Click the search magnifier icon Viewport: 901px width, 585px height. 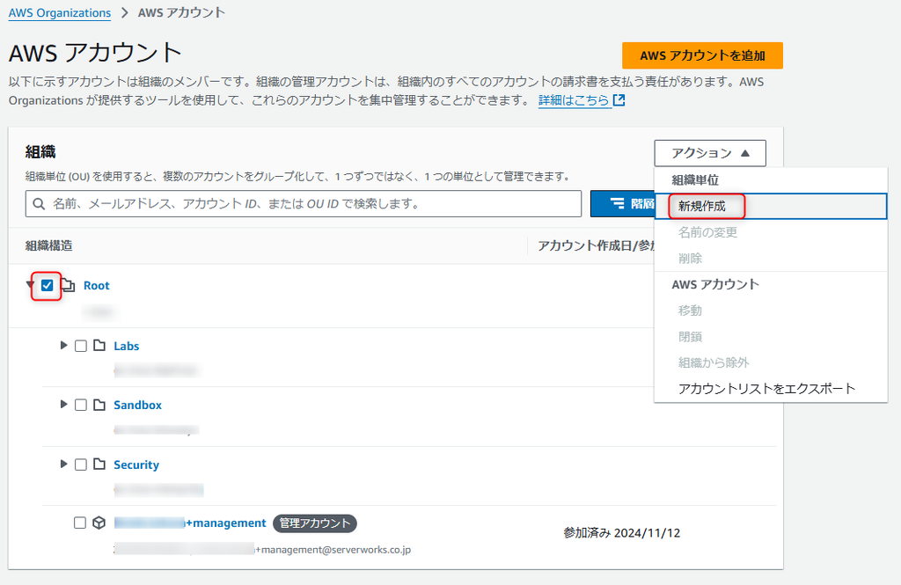(x=39, y=203)
